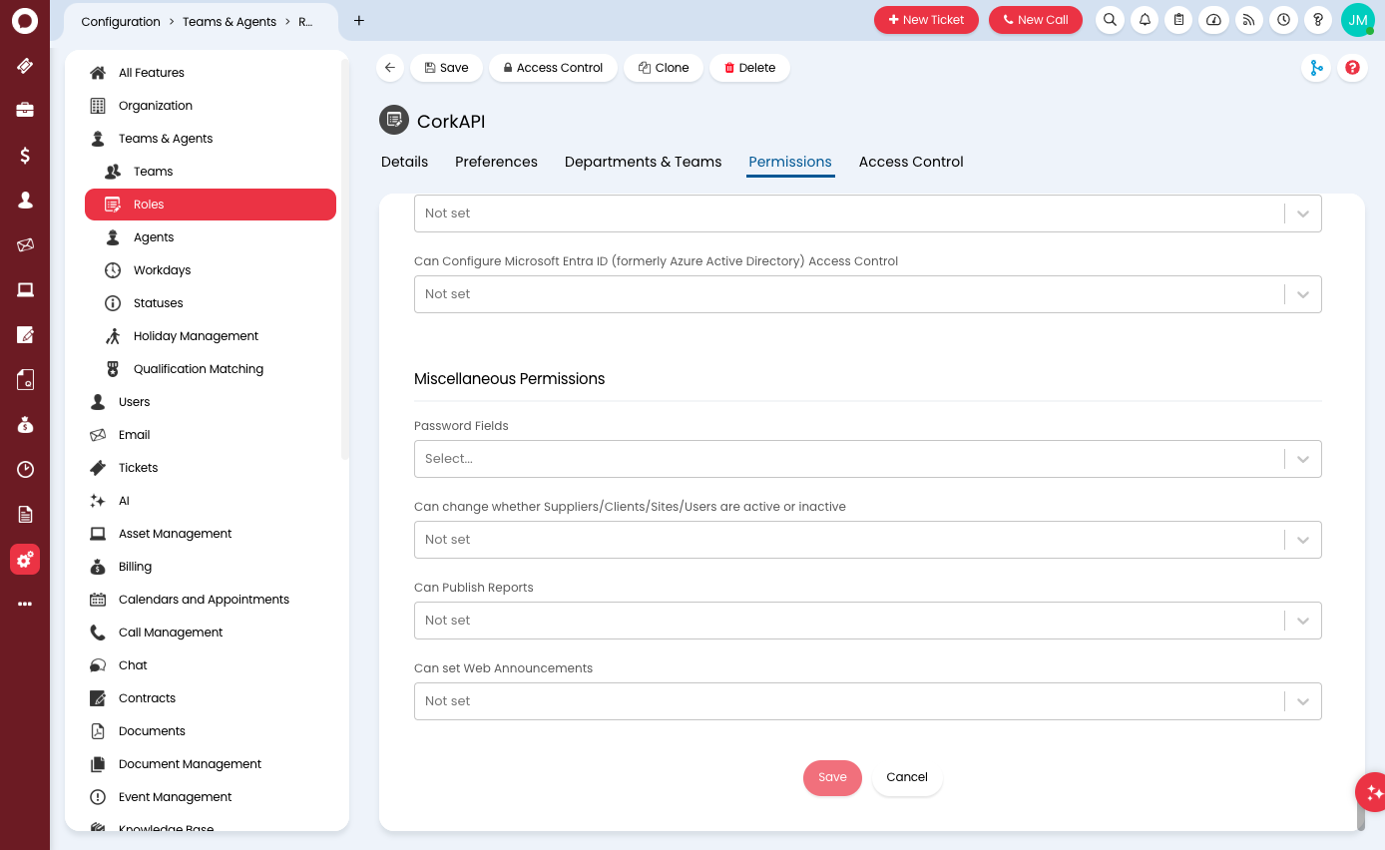Click the RSS feed icon in the top bar

[x=1248, y=20]
